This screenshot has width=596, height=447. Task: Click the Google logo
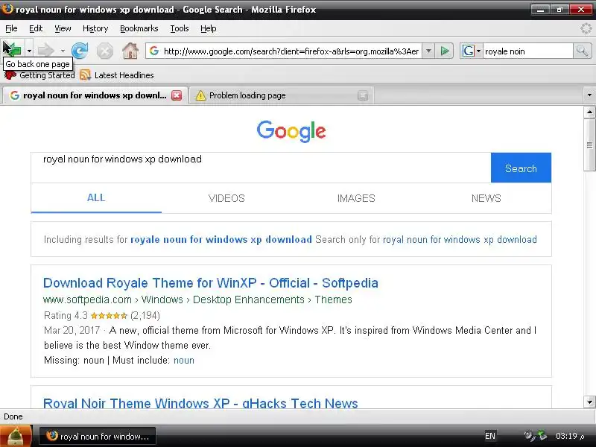coord(291,131)
